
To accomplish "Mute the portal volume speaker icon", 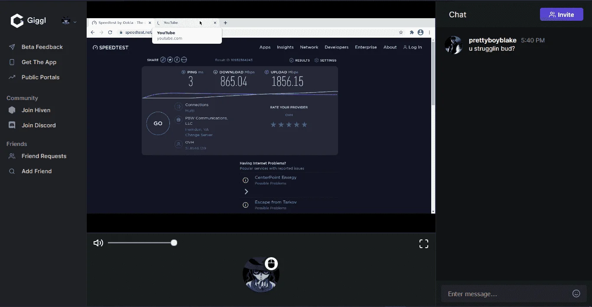I will pos(98,243).
